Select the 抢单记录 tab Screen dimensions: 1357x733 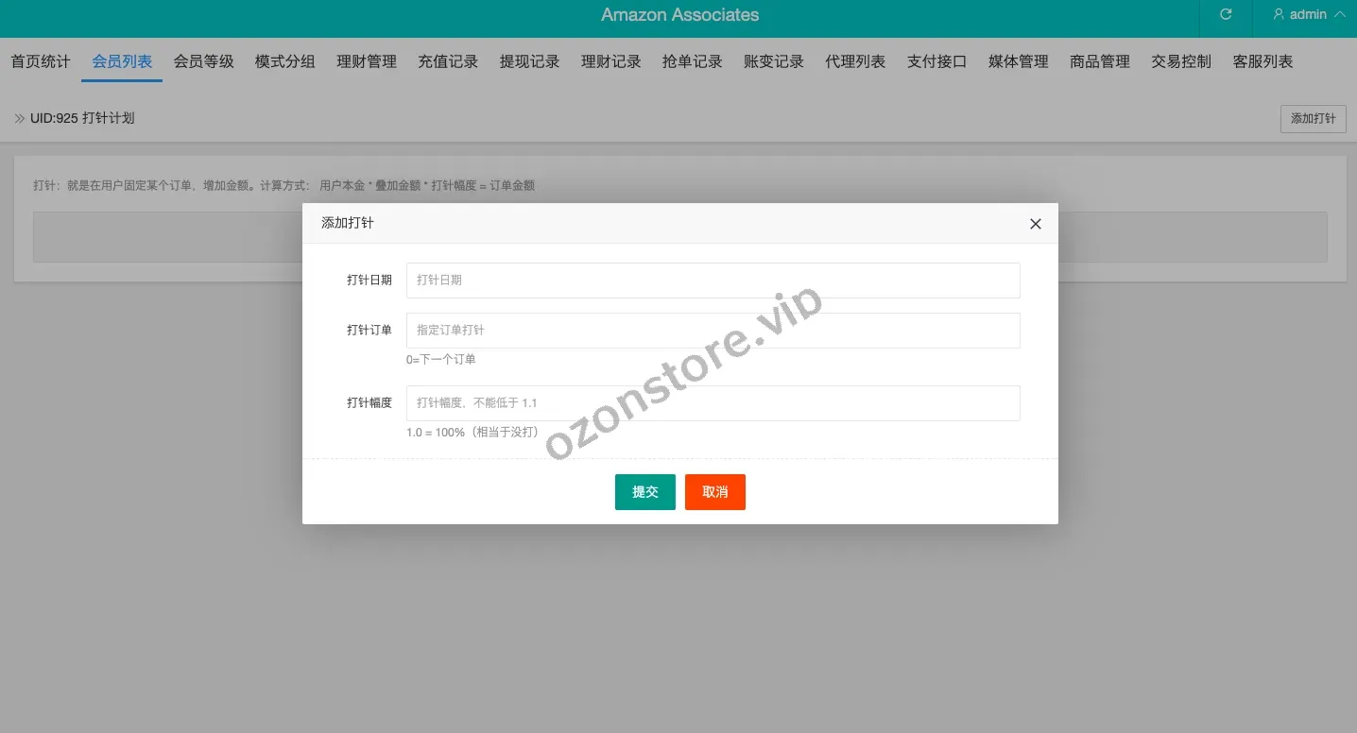692,62
